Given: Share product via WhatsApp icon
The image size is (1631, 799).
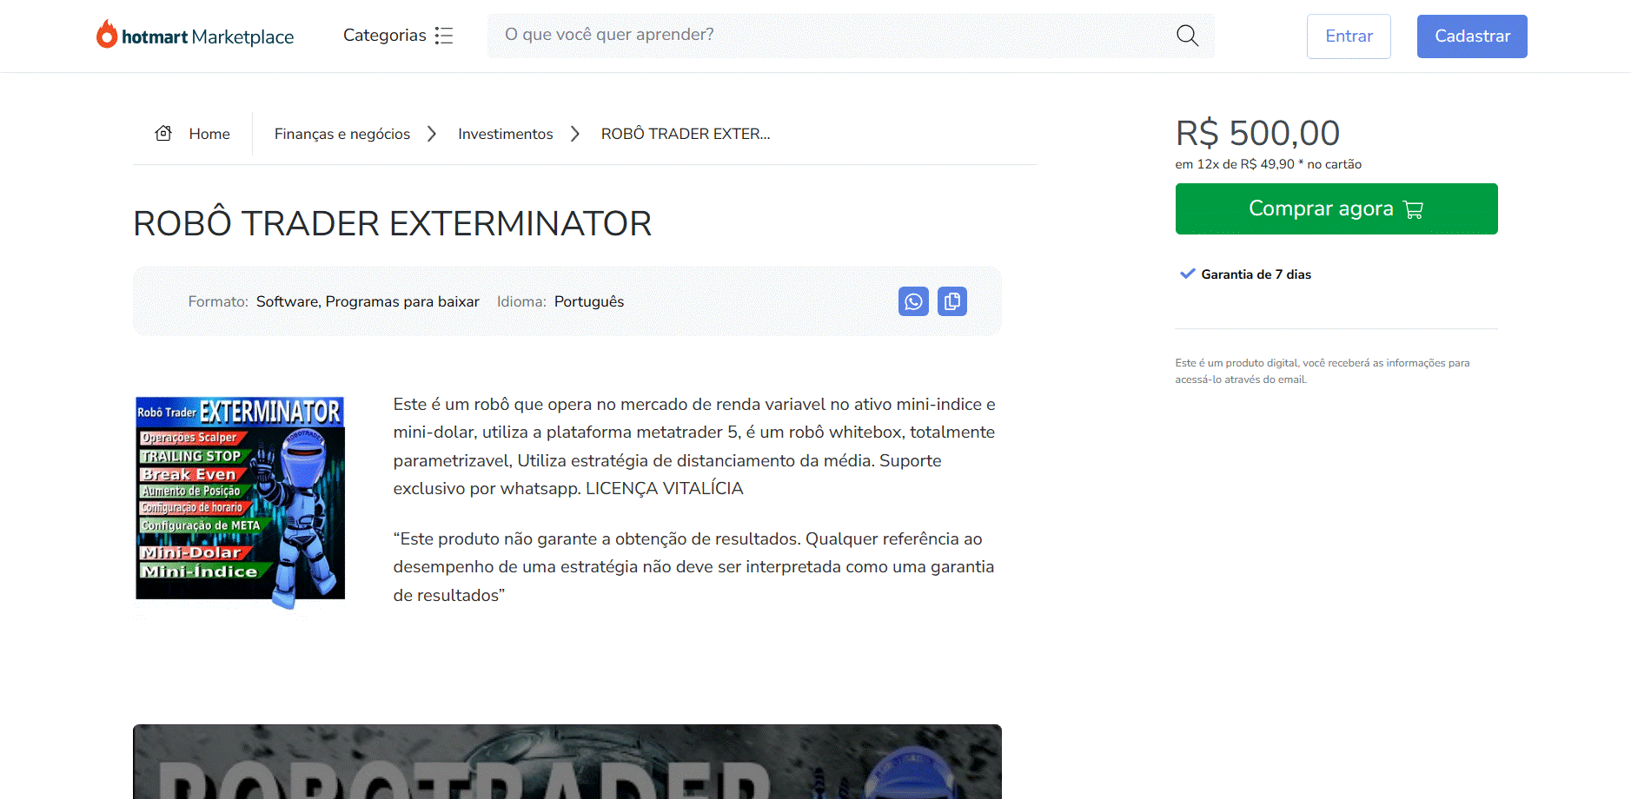Looking at the screenshot, I should (913, 301).
